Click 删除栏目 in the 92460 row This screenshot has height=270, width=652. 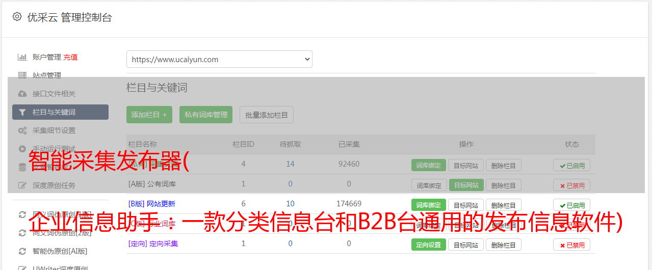coord(504,165)
